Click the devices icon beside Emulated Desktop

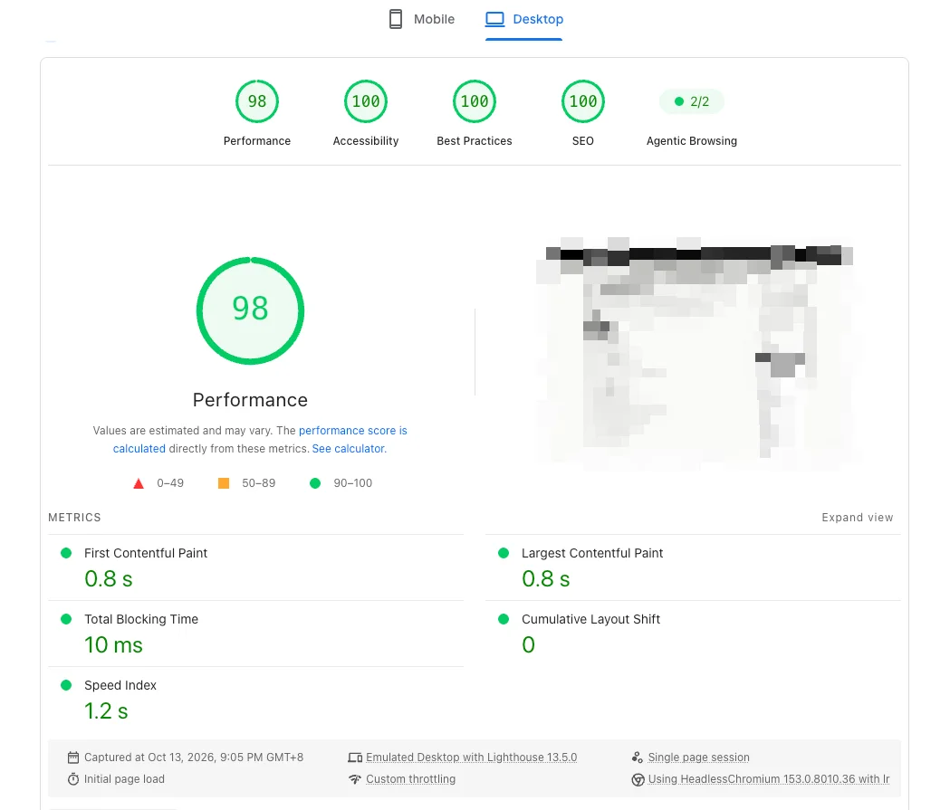(355, 758)
